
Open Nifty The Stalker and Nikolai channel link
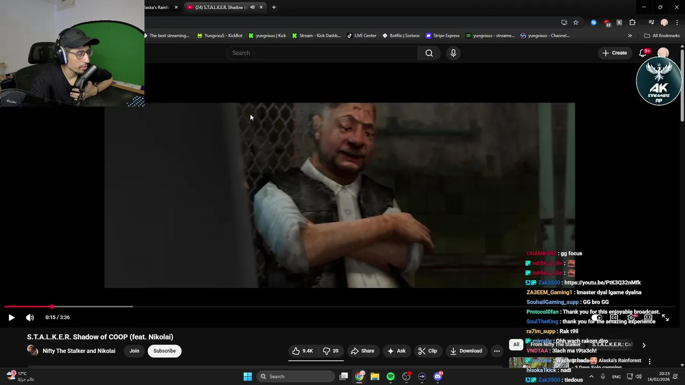click(79, 351)
